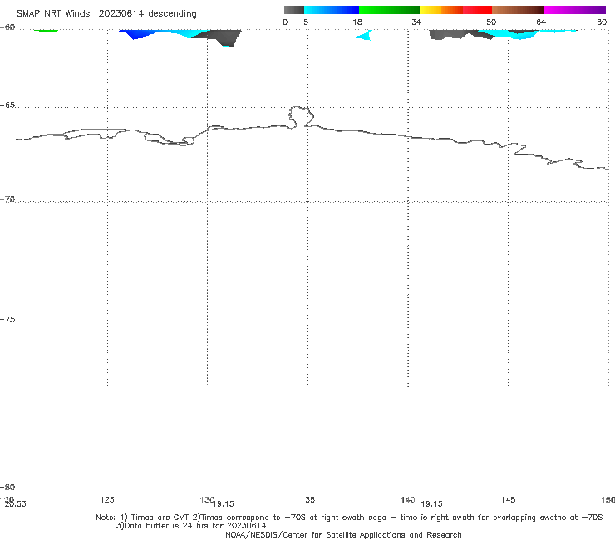Click the small cyan wind patch near longitude 138
Image resolution: width=615 pixels, height=540 pixels.
pos(365,36)
